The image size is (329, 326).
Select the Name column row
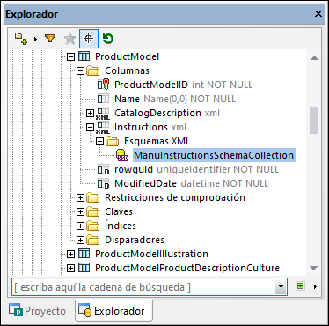point(175,99)
